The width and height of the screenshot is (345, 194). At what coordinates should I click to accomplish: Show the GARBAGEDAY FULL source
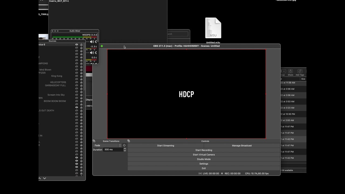77,85
